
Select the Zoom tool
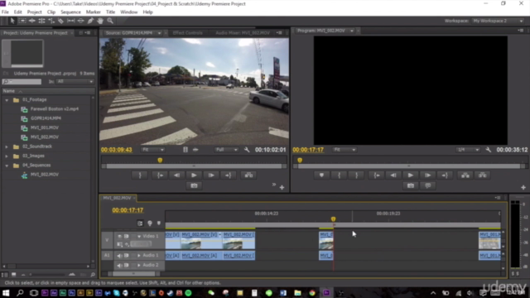[x=110, y=21]
